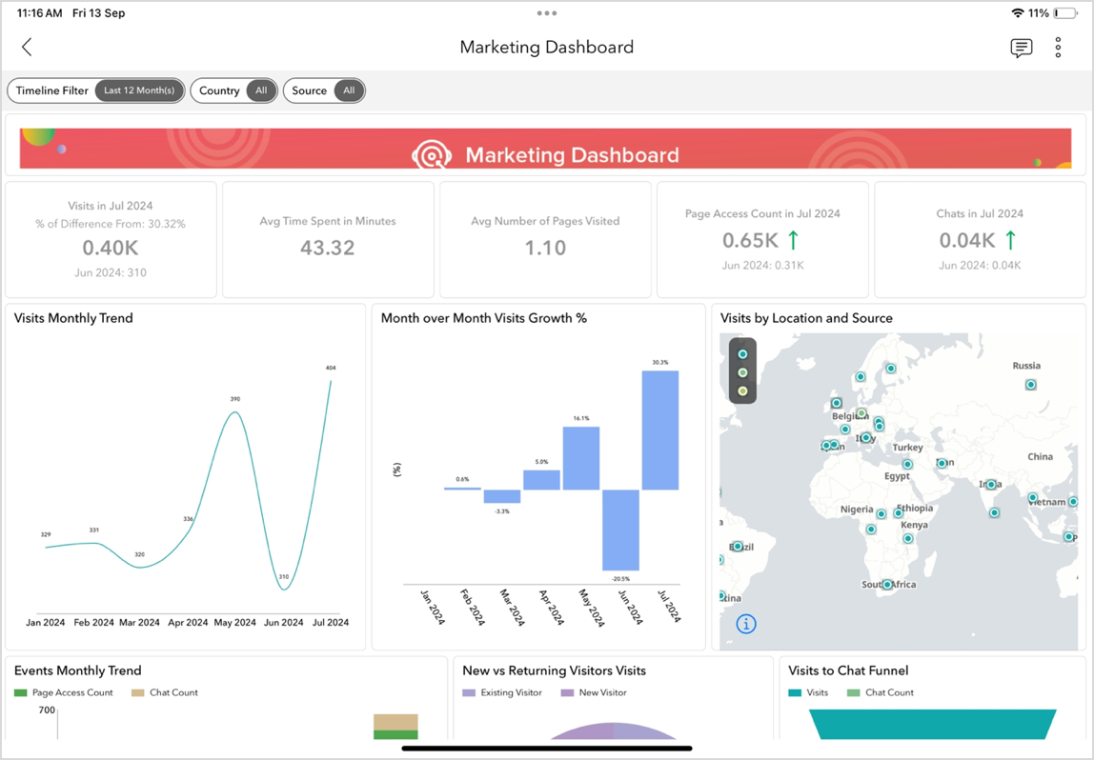Tap the Jul 2024 growth bar
The height and width of the screenshot is (760, 1094).
(x=660, y=430)
